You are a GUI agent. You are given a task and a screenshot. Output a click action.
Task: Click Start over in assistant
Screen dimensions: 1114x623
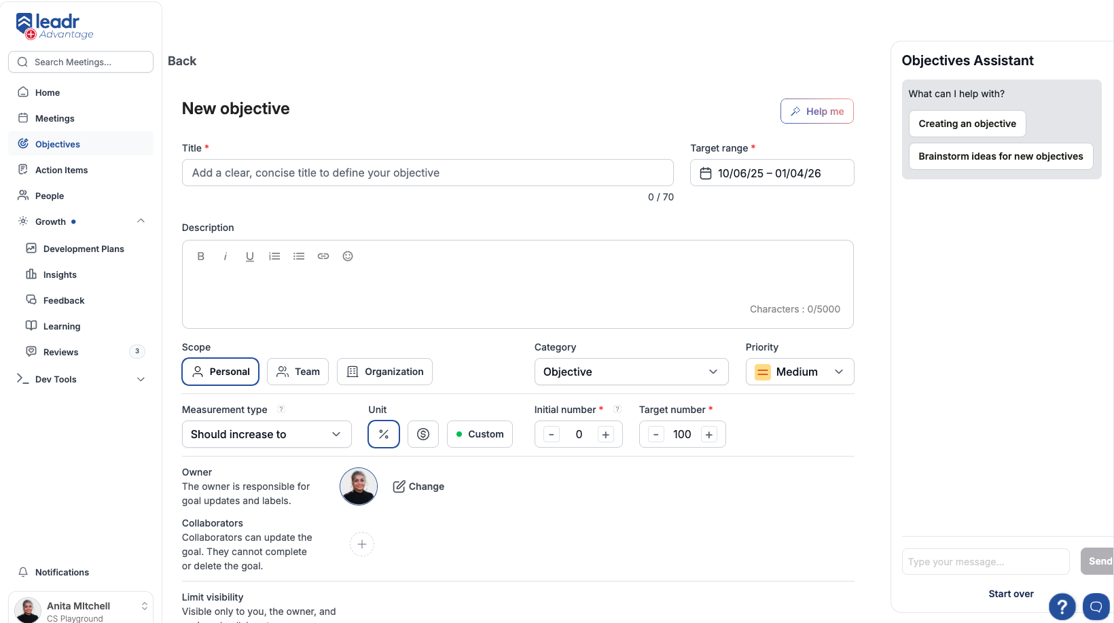[x=1011, y=594]
